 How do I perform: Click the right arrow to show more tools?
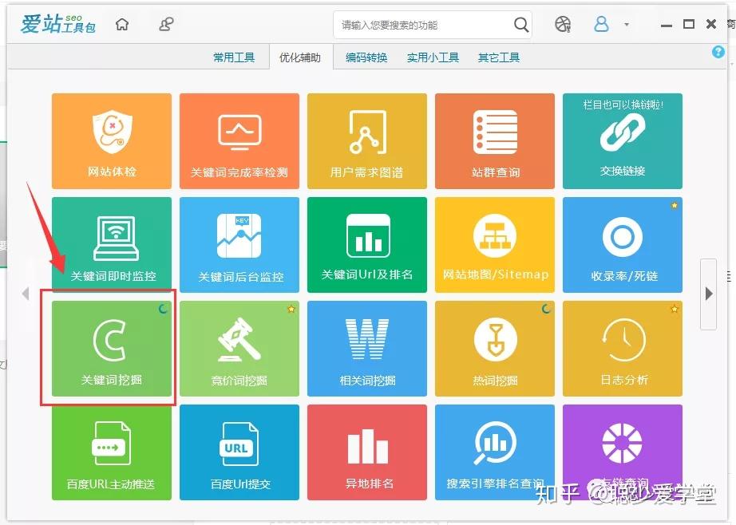(709, 293)
